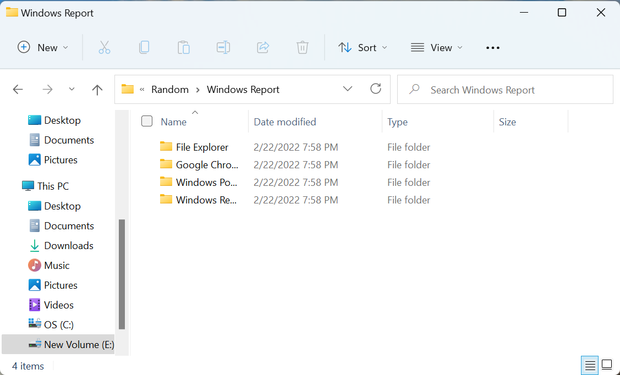Screen dimensions: 620x375
Task: Navigate to Random via breadcrumb
Action: [x=170, y=89]
